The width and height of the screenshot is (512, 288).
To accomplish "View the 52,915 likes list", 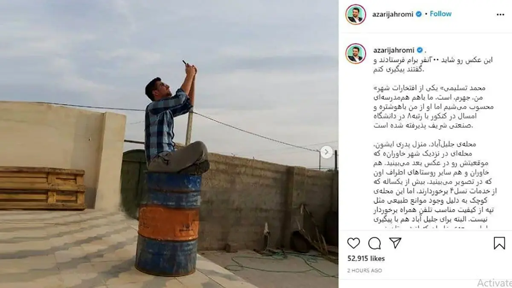I will (x=366, y=259).
